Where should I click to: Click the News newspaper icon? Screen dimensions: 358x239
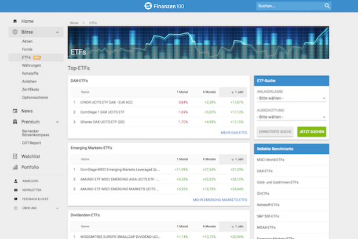(x=15, y=111)
